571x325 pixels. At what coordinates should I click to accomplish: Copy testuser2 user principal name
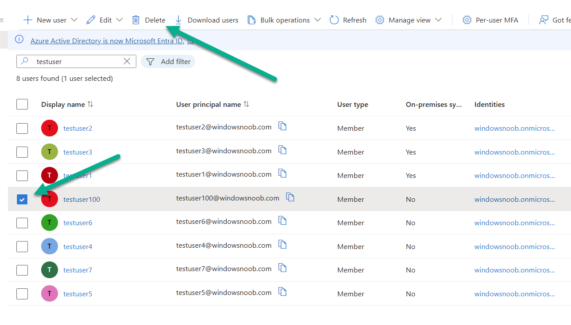pyautogui.click(x=282, y=126)
